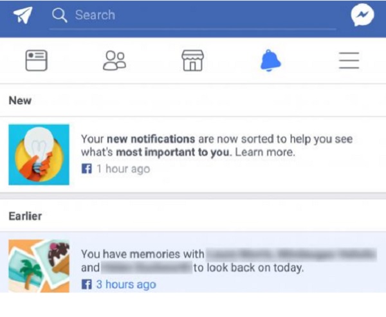Click the 1 hour ago timestamp
Image resolution: width=386 pixels, height=317 pixels.
pyautogui.click(x=123, y=169)
